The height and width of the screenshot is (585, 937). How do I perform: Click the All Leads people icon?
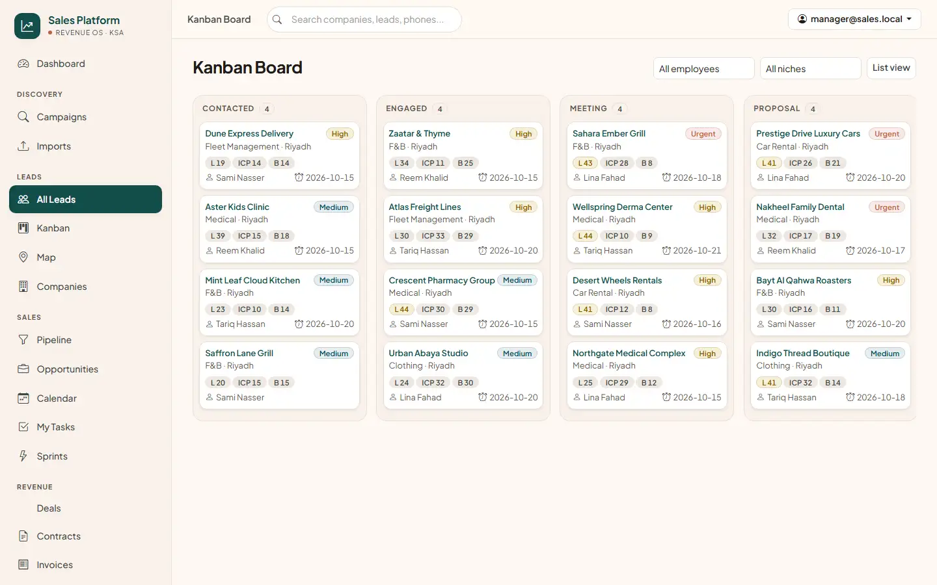coord(23,200)
